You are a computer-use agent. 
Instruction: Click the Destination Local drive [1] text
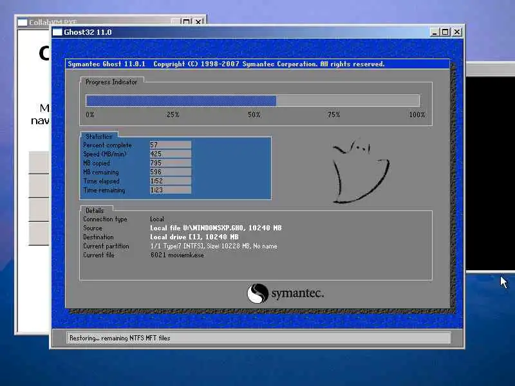(x=194, y=237)
